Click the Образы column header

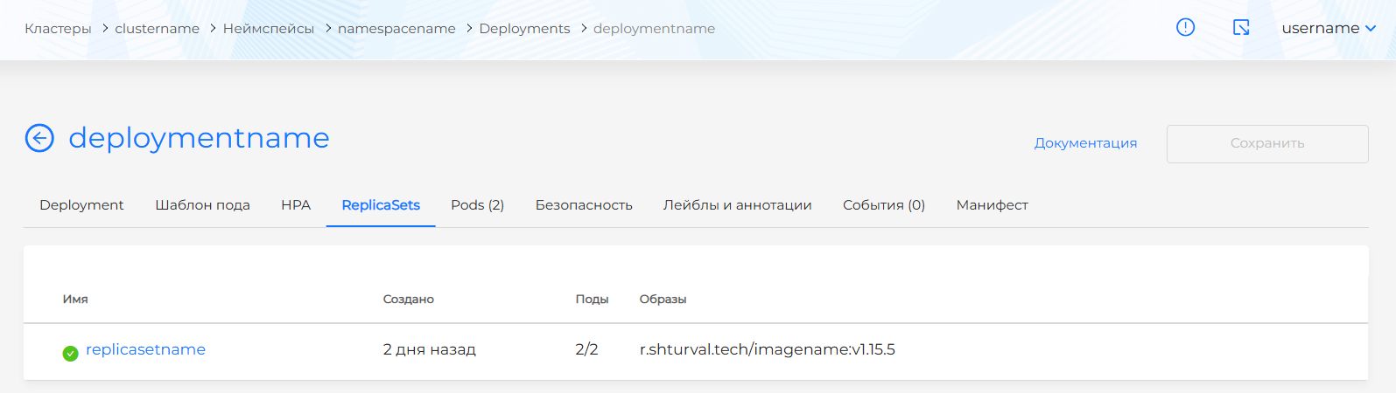coord(663,299)
